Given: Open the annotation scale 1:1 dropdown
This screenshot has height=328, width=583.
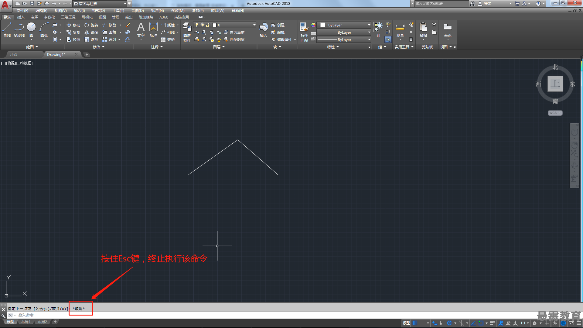Looking at the screenshot, I should pyautogui.click(x=525, y=323).
